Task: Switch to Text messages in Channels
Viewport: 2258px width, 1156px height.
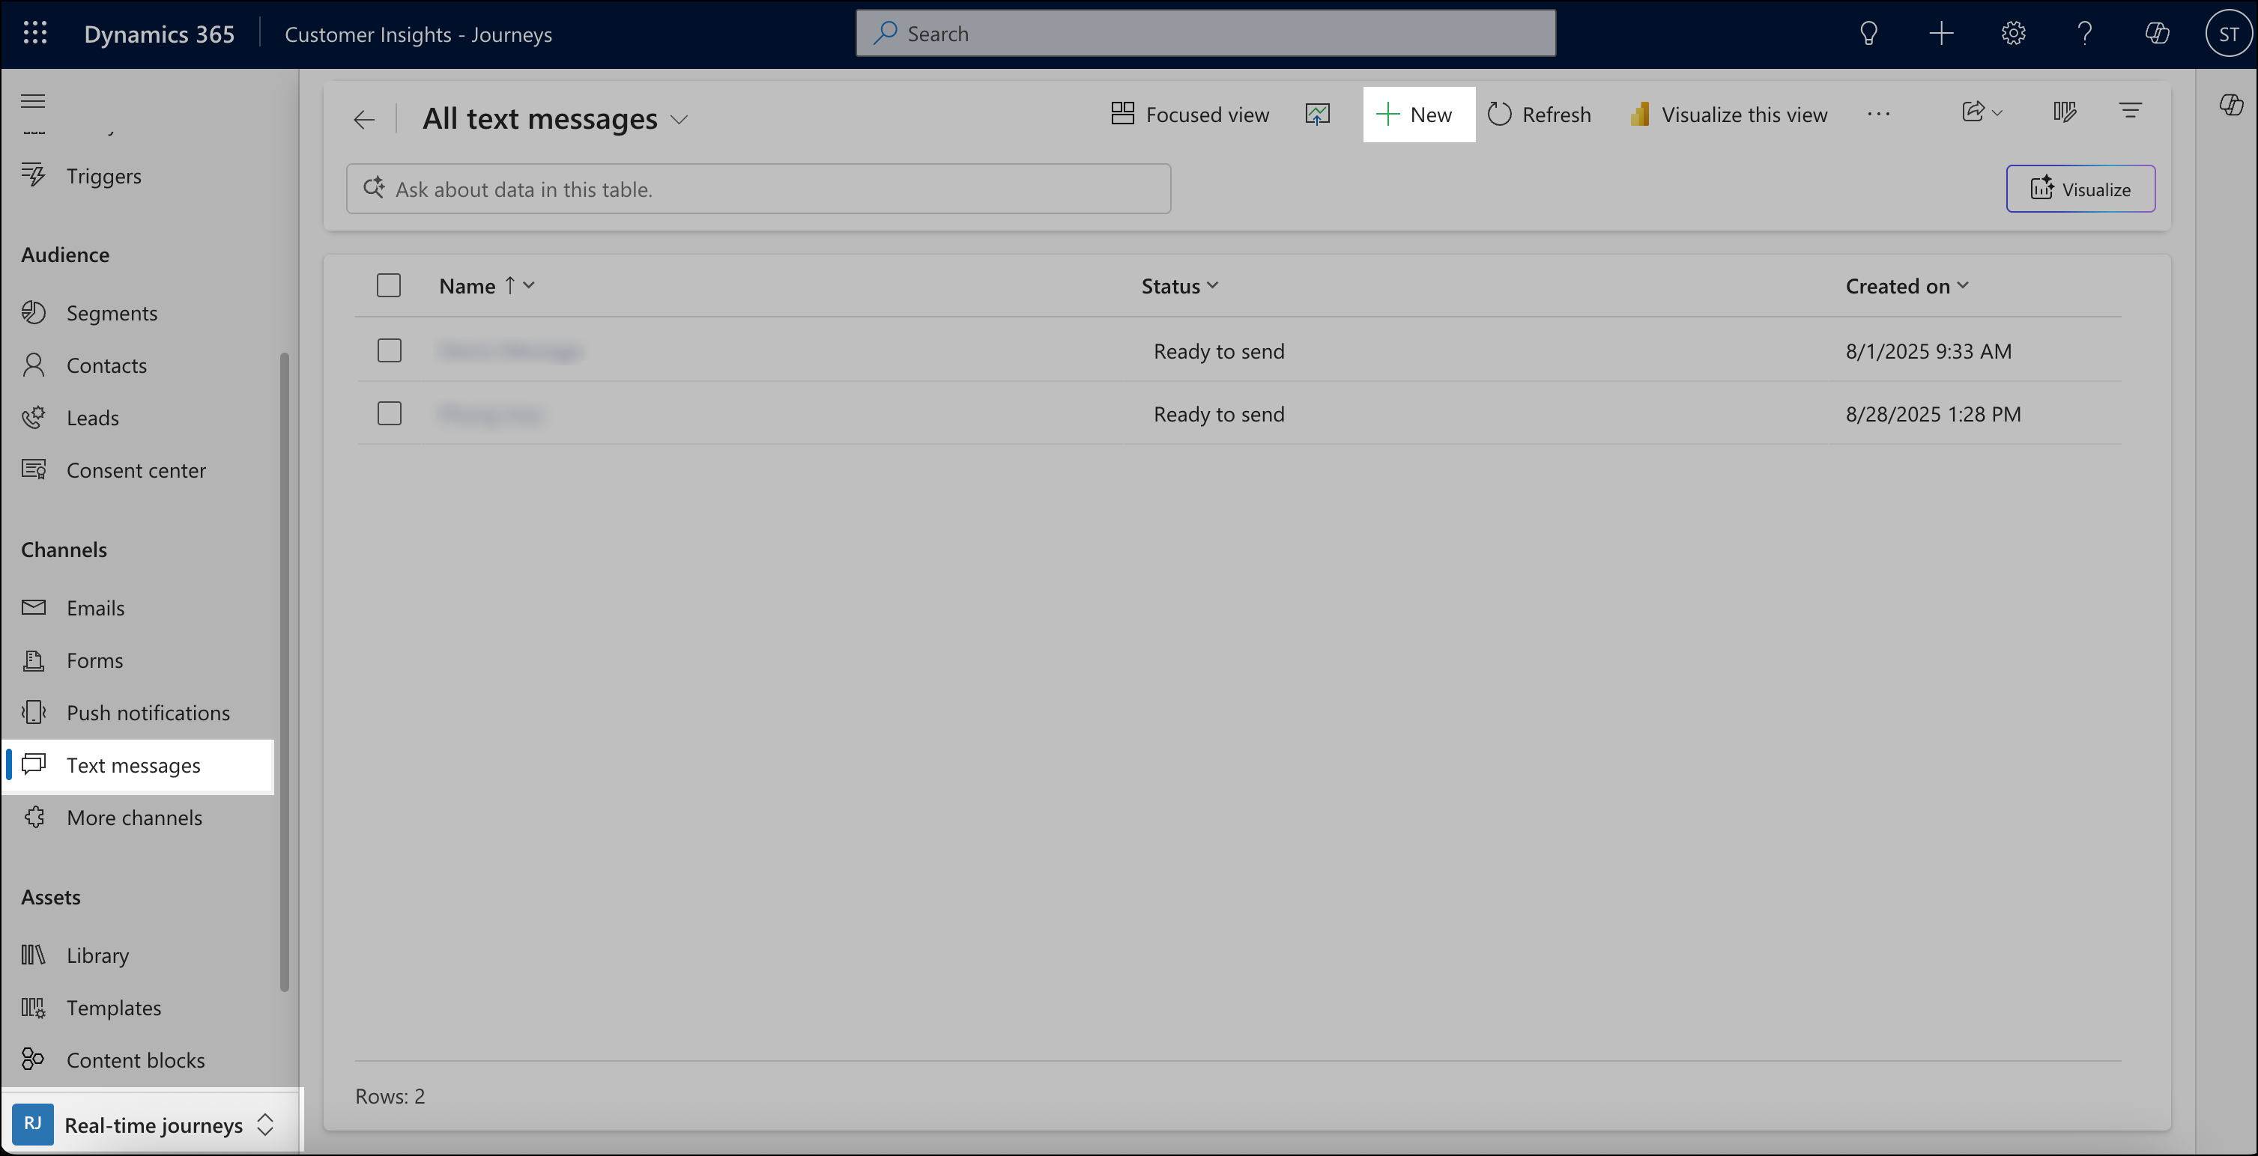Action: [134, 764]
